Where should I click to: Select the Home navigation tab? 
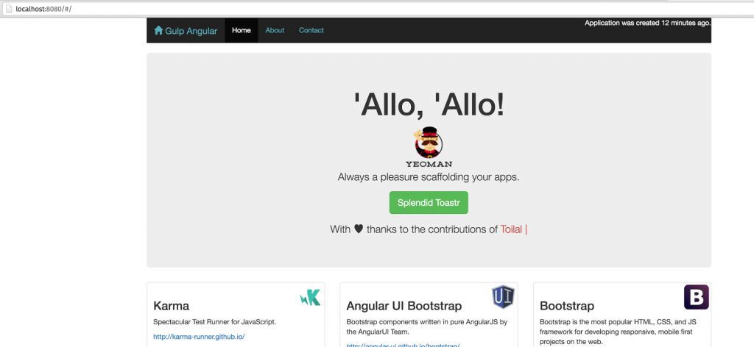[242, 30]
